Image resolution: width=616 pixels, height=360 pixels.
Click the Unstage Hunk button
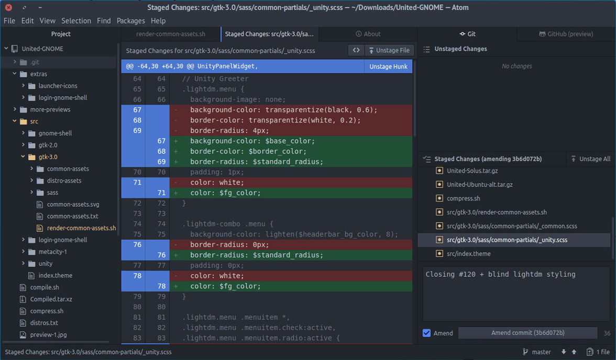coord(388,66)
